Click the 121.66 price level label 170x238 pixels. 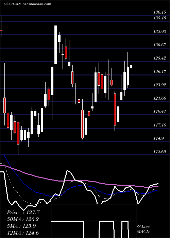[160, 98]
